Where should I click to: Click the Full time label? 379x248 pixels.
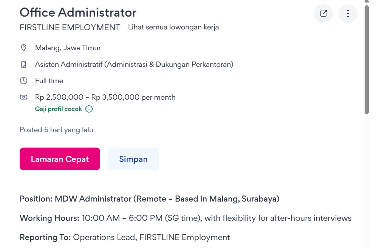coord(49,81)
